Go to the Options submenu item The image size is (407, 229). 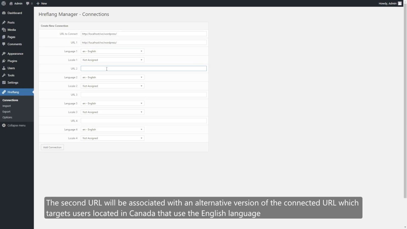(x=7, y=117)
